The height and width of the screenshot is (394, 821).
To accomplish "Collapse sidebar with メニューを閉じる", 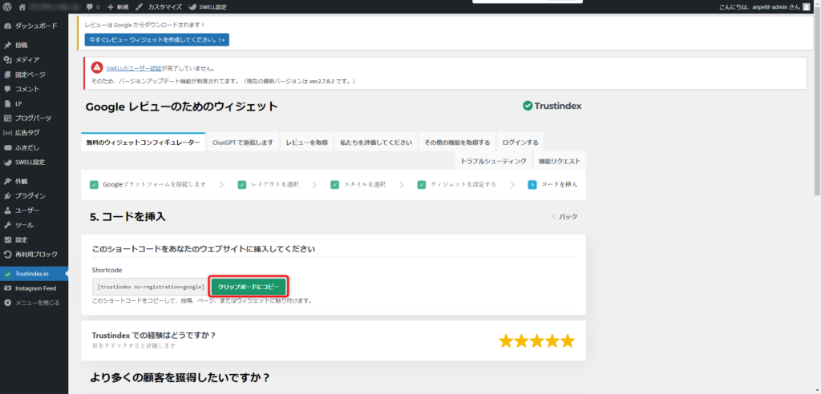I will pyautogui.click(x=34, y=303).
